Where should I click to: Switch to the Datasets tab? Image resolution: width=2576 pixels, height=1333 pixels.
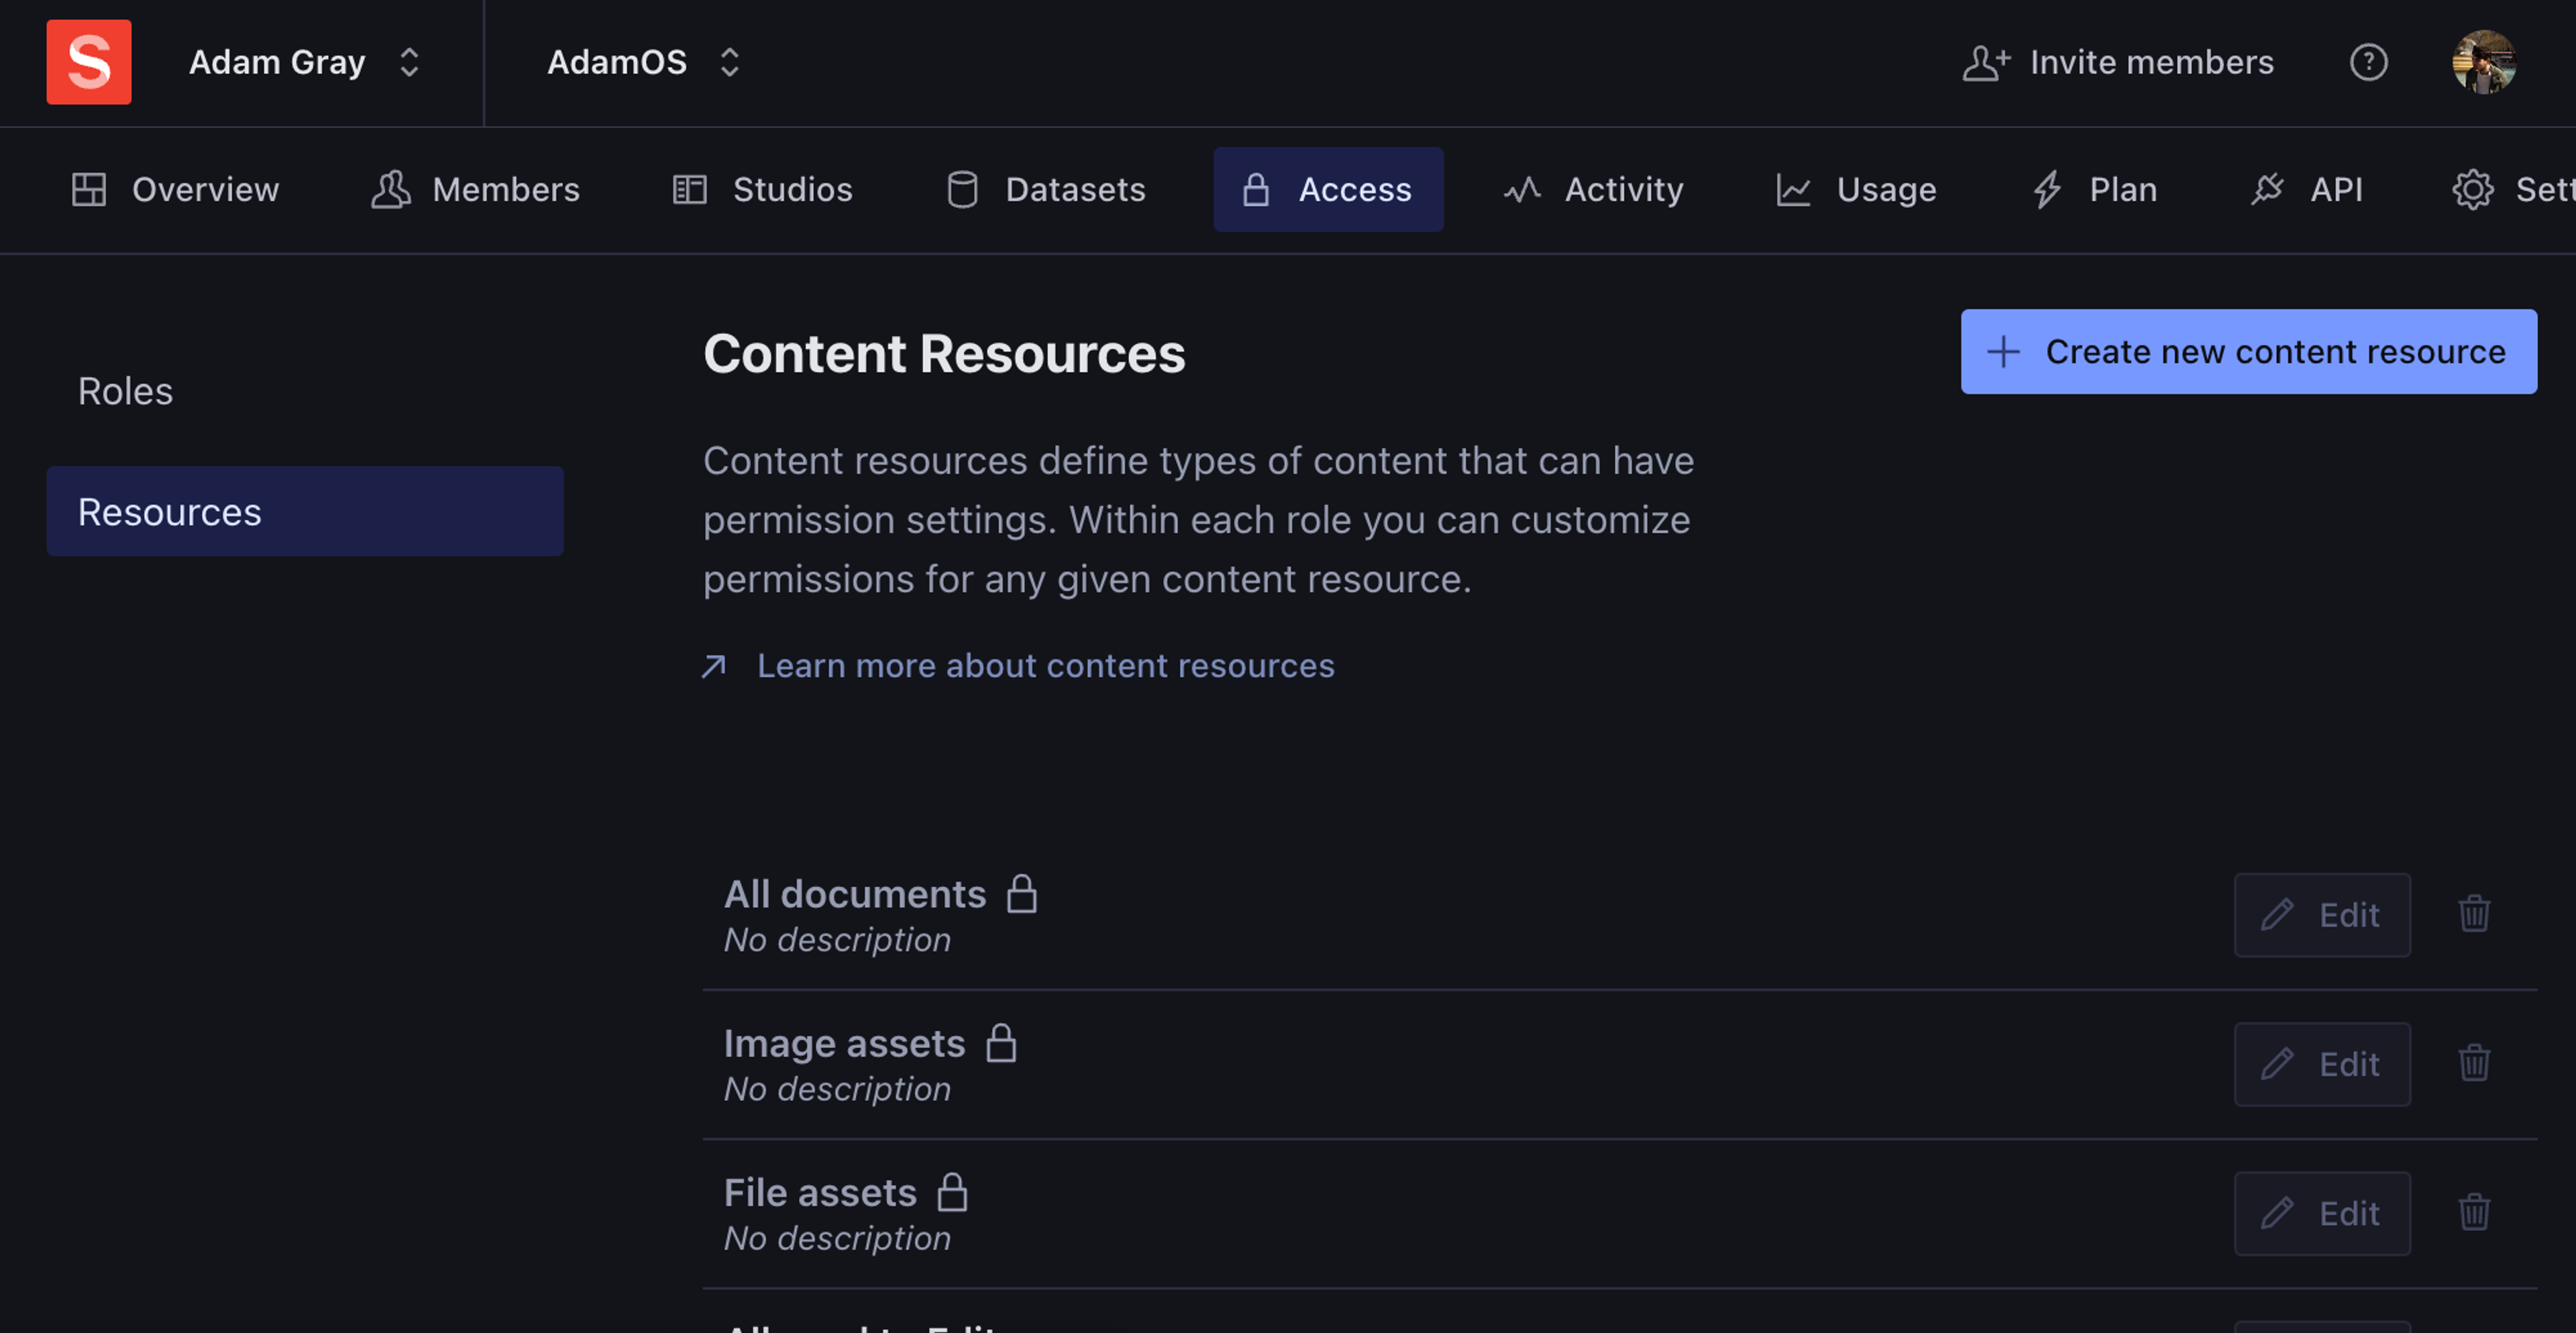click(x=1045, y=189)
